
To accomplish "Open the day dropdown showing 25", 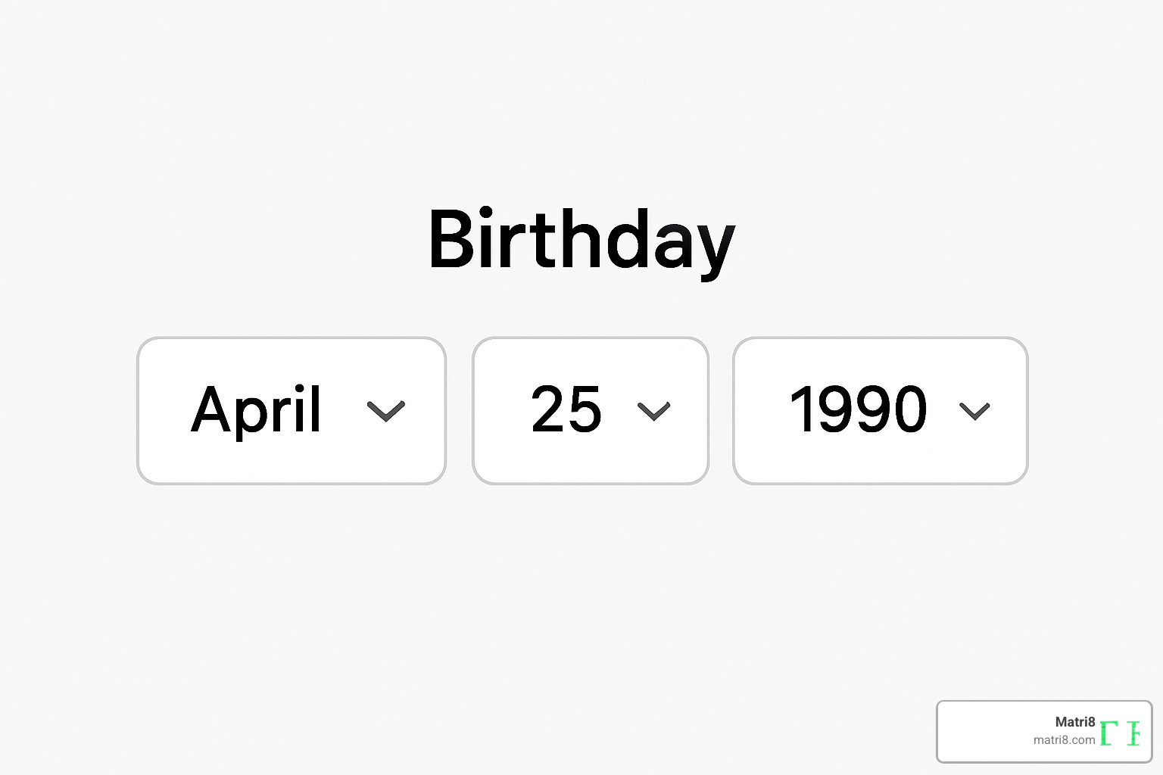I will coord(590,411).
